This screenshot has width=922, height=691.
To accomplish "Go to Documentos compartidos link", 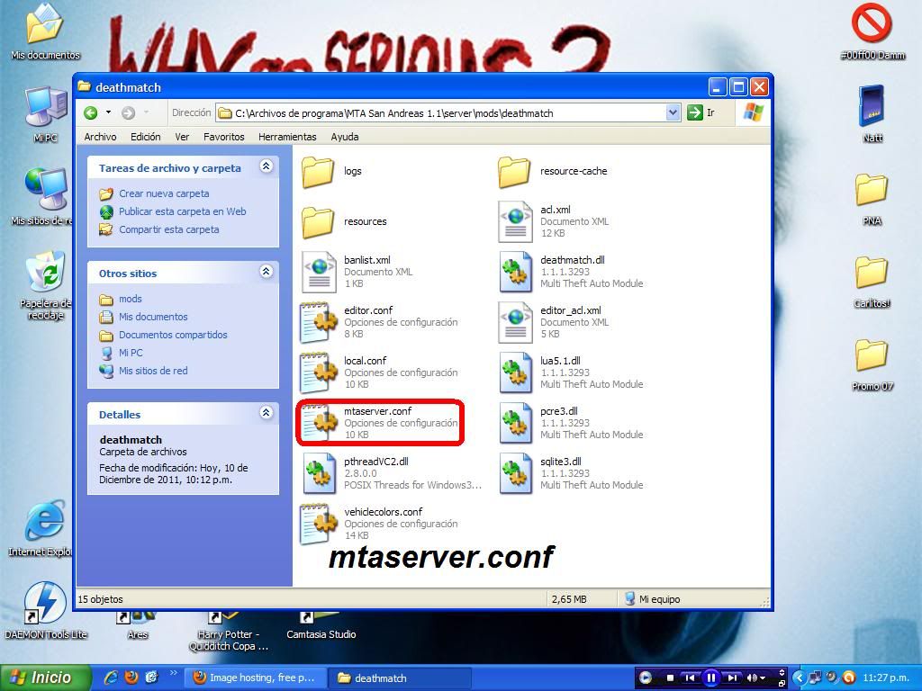I will click(x=173, y=335).
